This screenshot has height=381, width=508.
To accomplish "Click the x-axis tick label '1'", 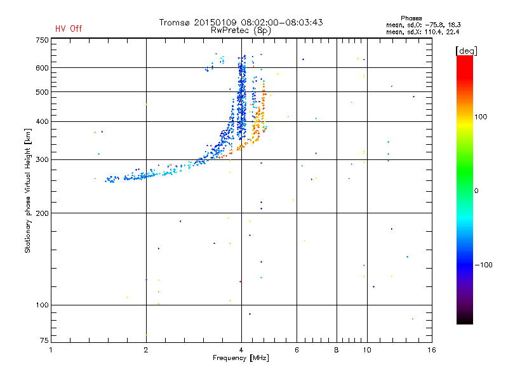I will point(51,350).
